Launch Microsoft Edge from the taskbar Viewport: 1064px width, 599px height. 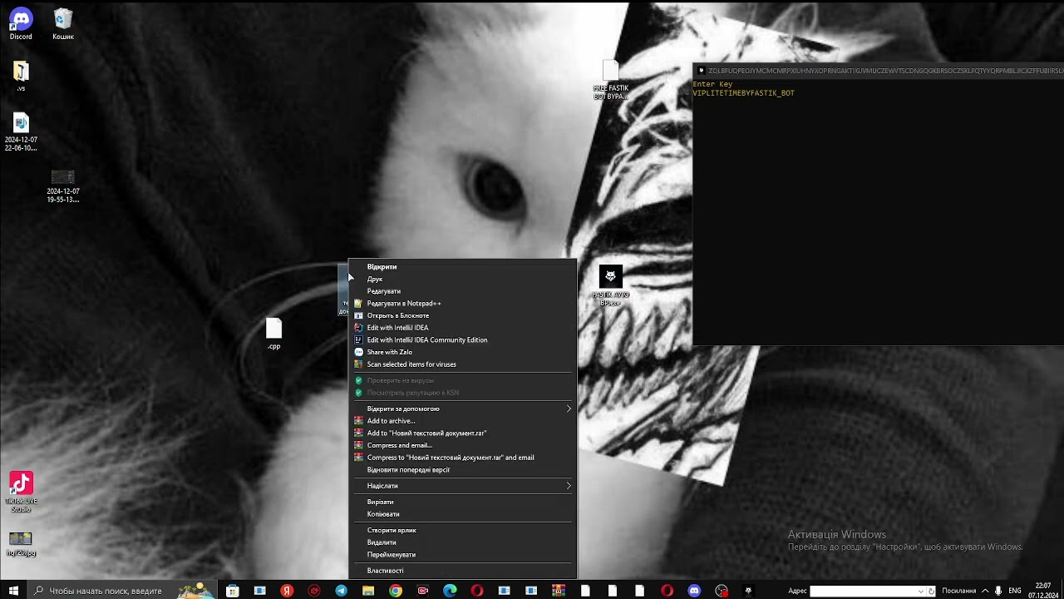450,591
